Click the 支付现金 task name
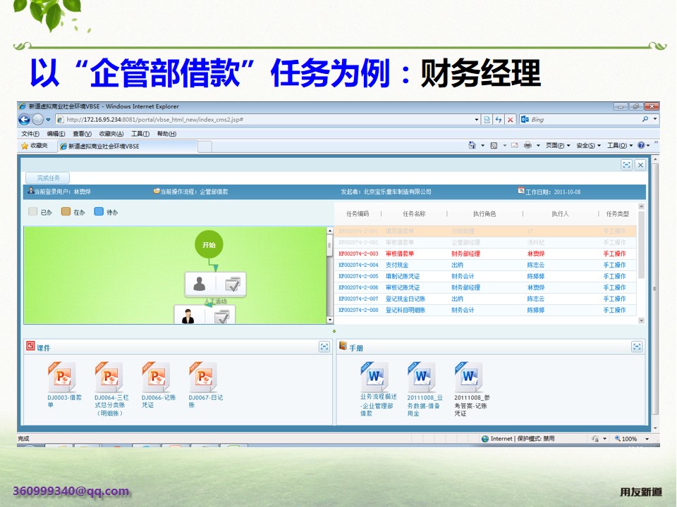677x507 pixels. [x=397, y=265]
